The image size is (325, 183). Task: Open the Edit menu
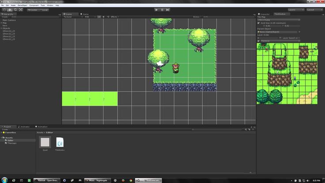coord(7,5)
